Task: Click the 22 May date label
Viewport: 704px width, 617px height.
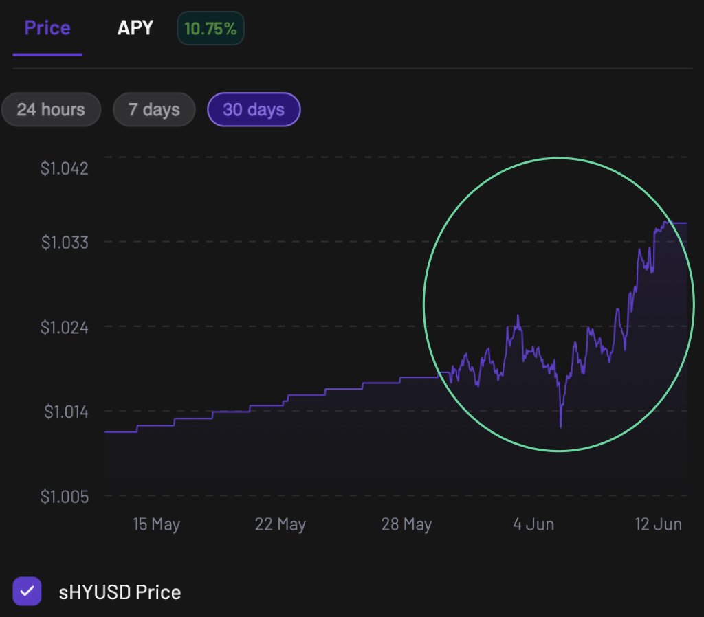Action: (x=280, y=524)
